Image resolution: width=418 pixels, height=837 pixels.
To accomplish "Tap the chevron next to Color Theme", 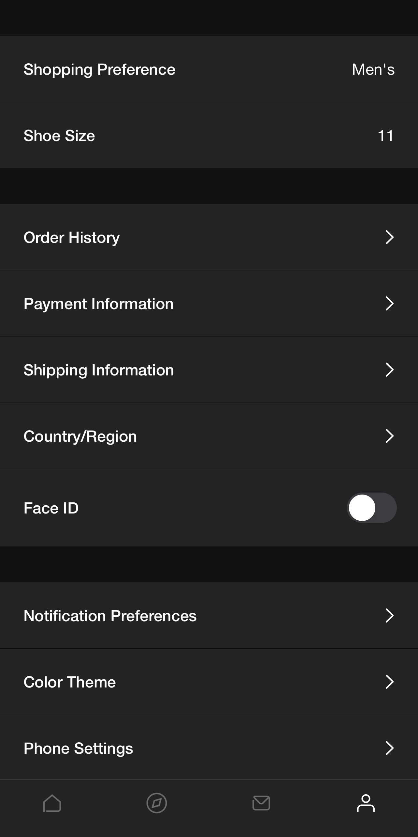I will click(389, 682).
